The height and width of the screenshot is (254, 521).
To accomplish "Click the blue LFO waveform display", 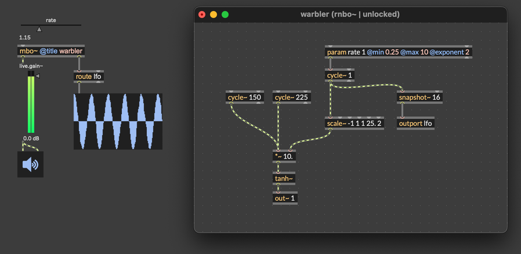I will 118,121.
